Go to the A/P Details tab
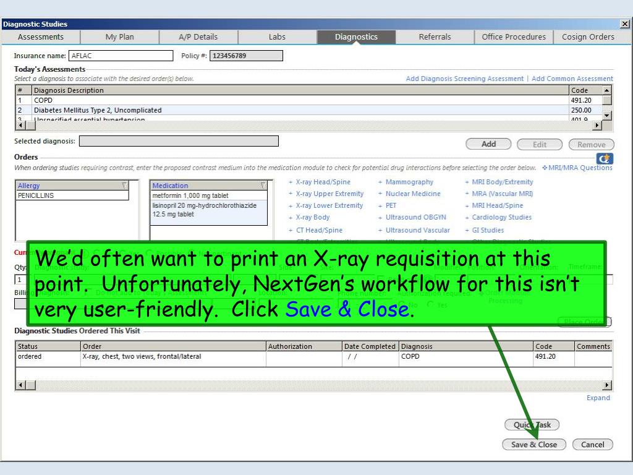The width and height of the screenshot is (633, 475). click(x=198, y=36)
